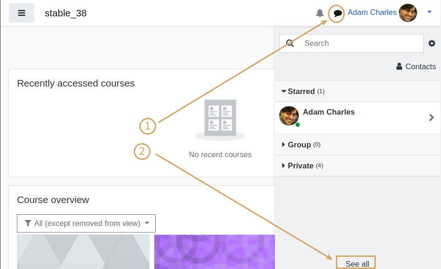The height and width of the screenshot is (269, 441).
Task: Open the All (except removed from view) dropdown
Action: (x=86, y=223)
